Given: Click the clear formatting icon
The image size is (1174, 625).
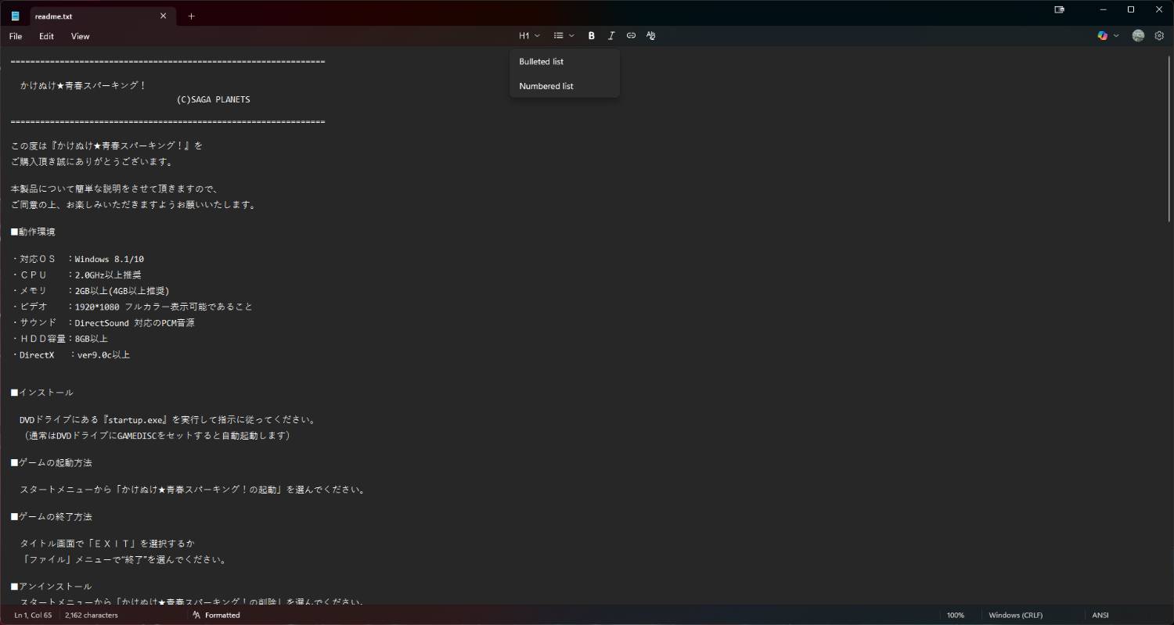Looking at the screenshot, I should [x=650, y=36].
